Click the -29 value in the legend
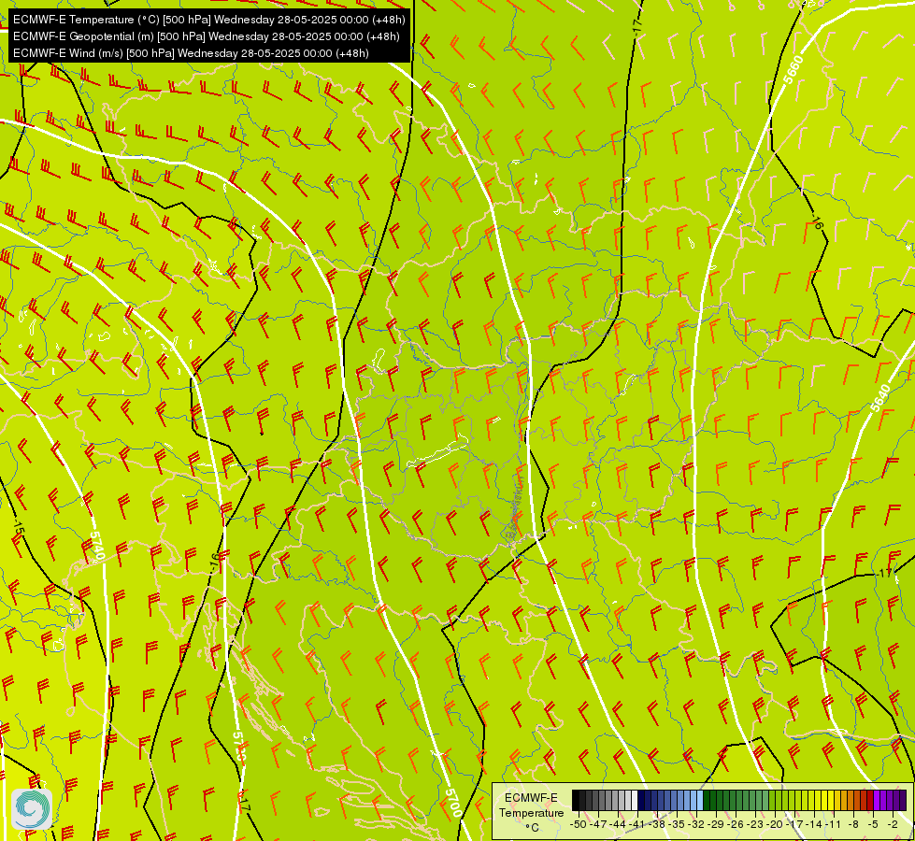The height and width of the screenshot is (841, 915). (716, 824)
